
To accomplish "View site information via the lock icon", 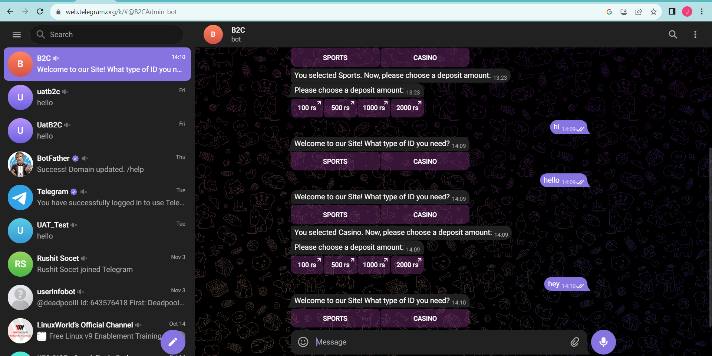I will [x=58, y=12].
